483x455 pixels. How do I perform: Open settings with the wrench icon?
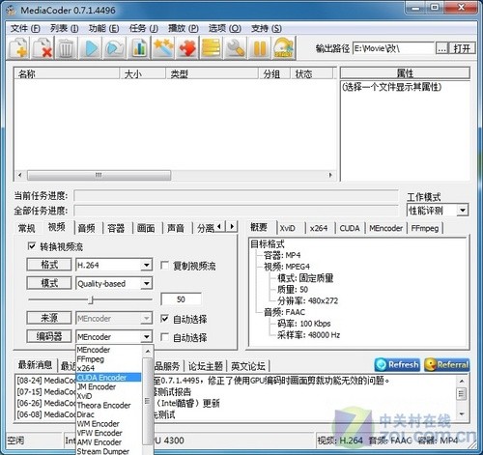pyautogui.click(x=236, y=48)
